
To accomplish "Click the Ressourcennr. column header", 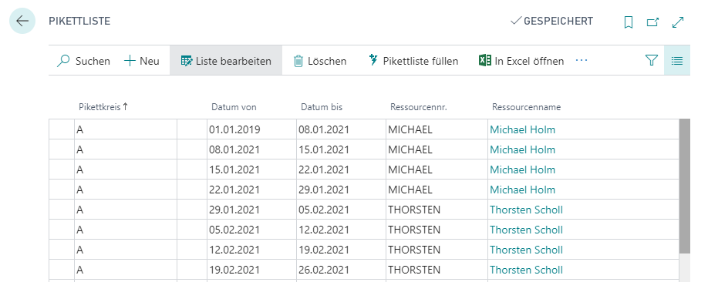I will point(419,107).
